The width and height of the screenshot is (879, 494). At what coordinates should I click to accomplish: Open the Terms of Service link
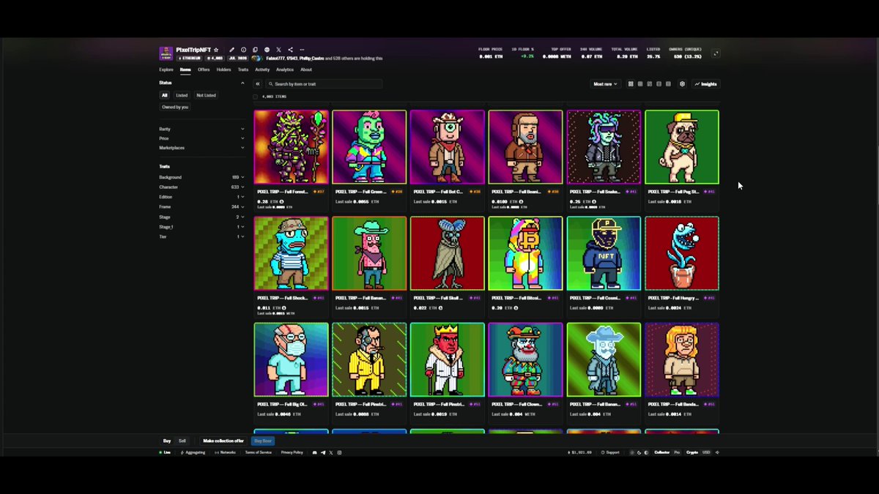tap(258, 452)
